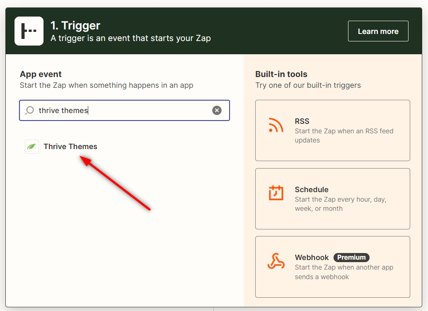Click the Trigger step icon in header

coord(29,31)
